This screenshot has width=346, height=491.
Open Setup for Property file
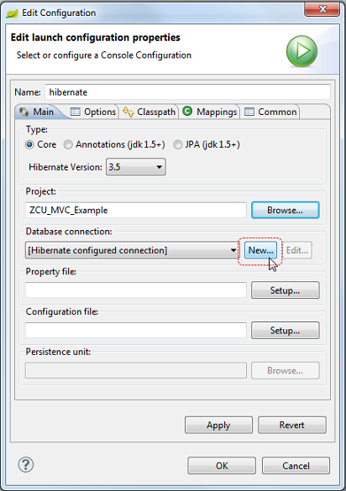(286, 290)
